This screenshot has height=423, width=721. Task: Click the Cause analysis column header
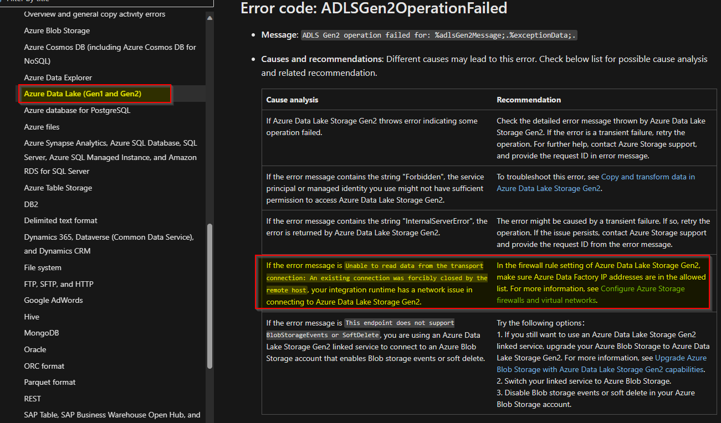292,100
